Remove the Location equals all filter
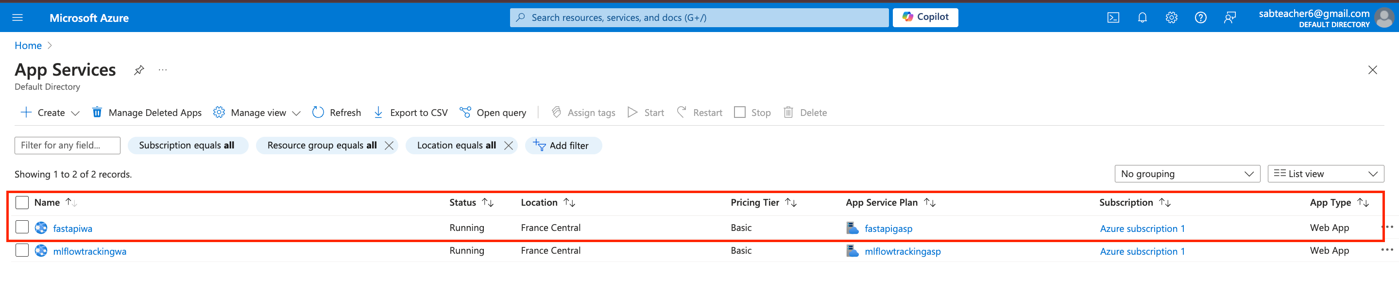The image size is (1399, 294). [x=508, y=146]
